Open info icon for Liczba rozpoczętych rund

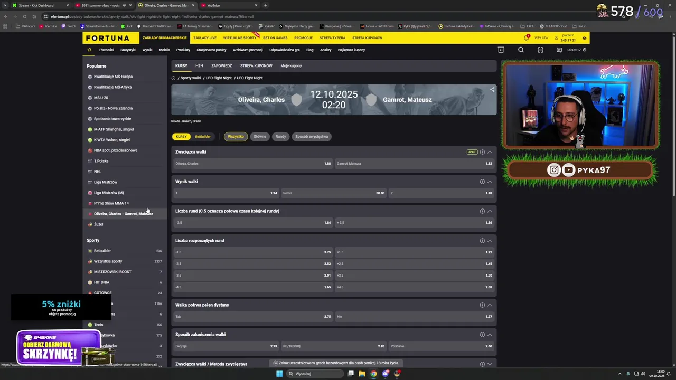click(x=482, y=241)
